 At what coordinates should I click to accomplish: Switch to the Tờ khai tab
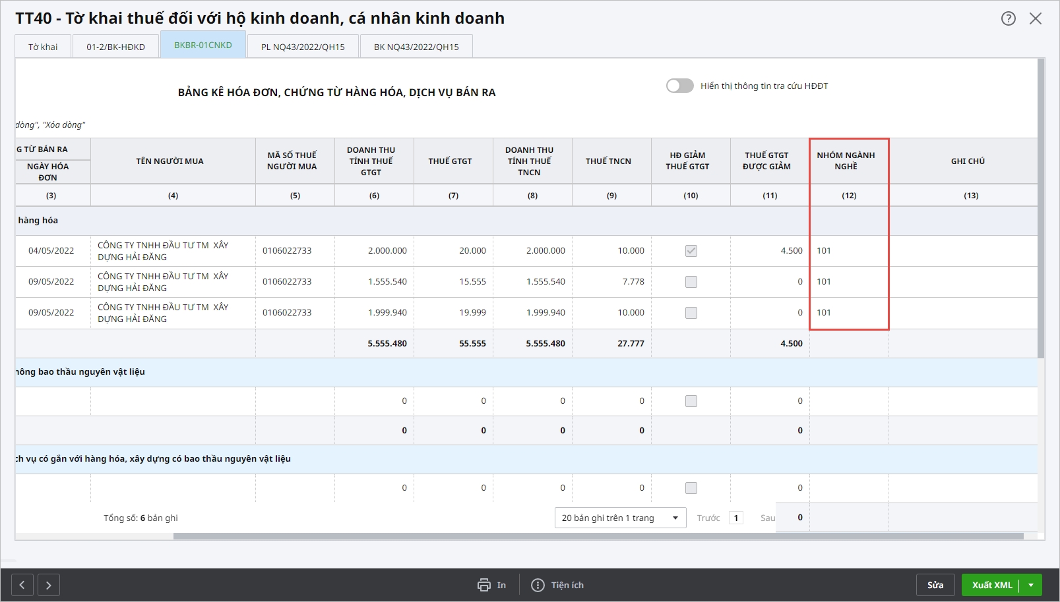coord(43,47)
